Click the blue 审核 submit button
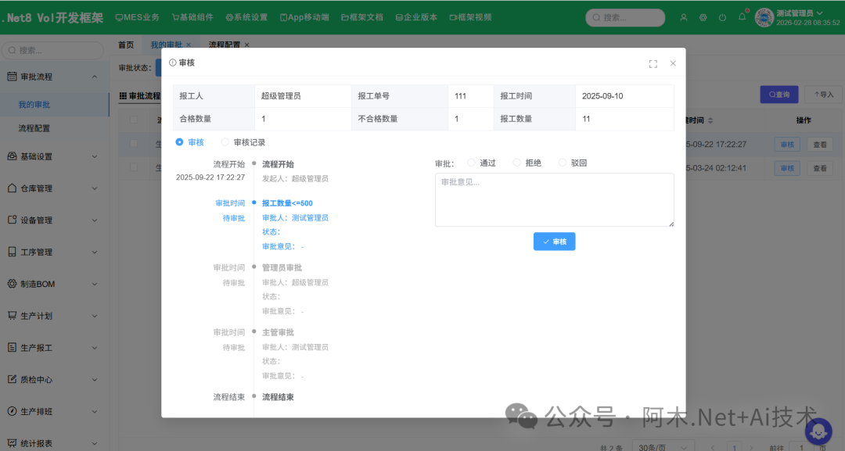 point(554,242)
